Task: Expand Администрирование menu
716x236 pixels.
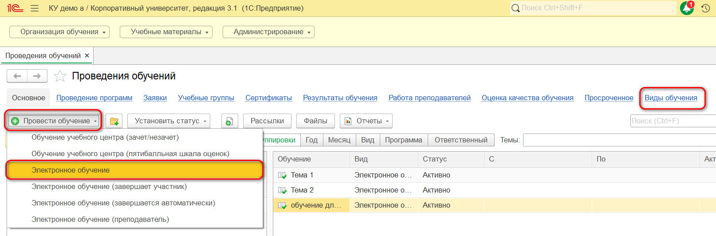Action: (x=268, y=32)
